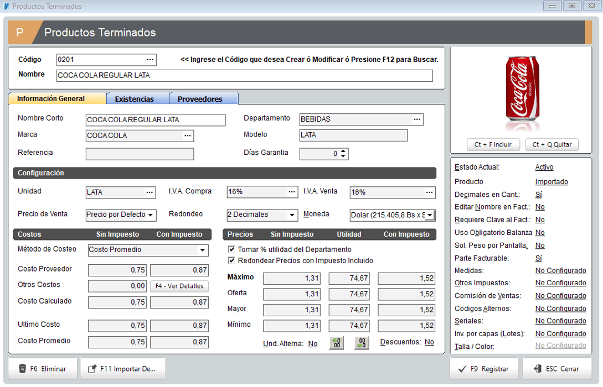Image resolution: width=603 pixels, height=387 pixels.
Task: Toggle Editar Nombre en Fact. value No
Action: pos(540,207)
